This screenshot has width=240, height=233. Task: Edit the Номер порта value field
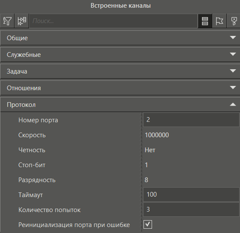[x=191, y=120]
